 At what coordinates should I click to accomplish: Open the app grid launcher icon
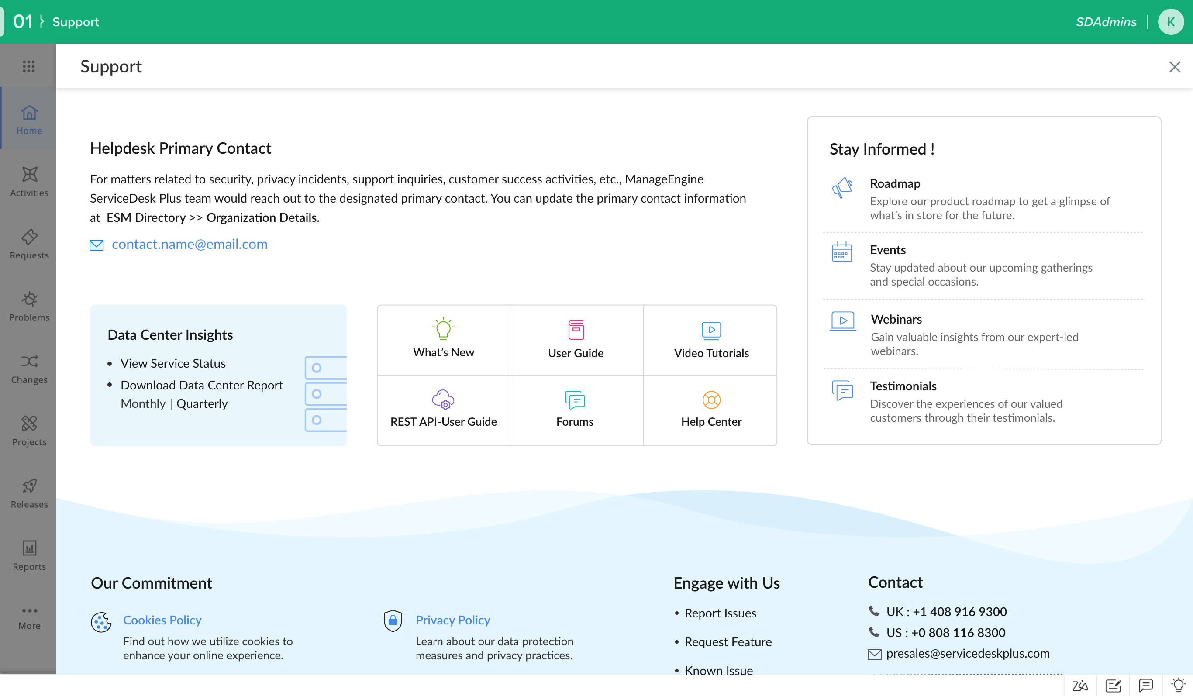29,66
